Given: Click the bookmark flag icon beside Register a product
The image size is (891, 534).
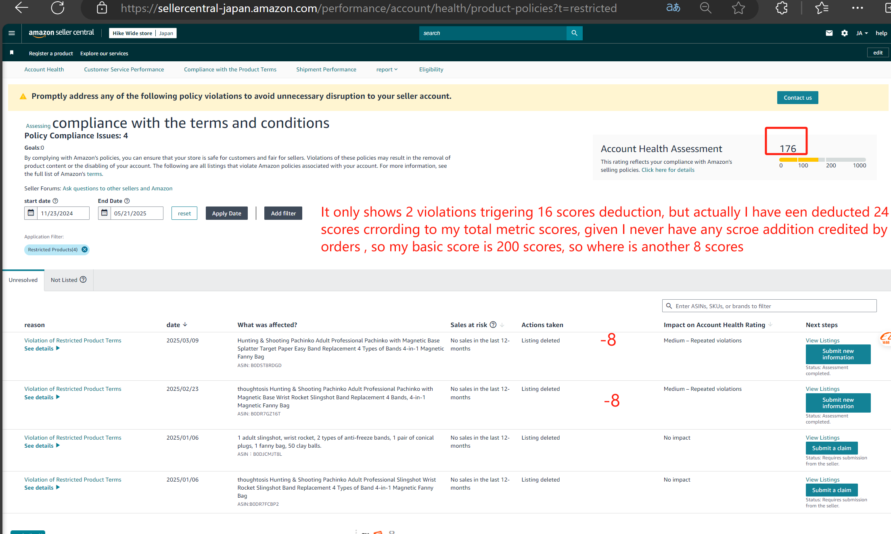Looking at the screenshot, I should pyautogui.click(x=12, y=53).
